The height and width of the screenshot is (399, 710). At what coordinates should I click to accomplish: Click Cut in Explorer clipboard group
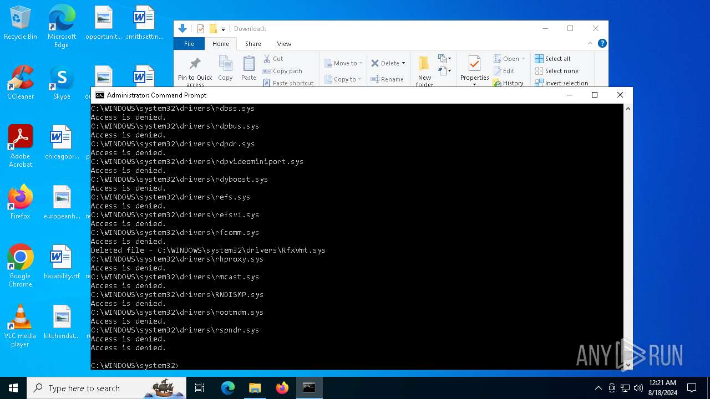pos(273,59)
